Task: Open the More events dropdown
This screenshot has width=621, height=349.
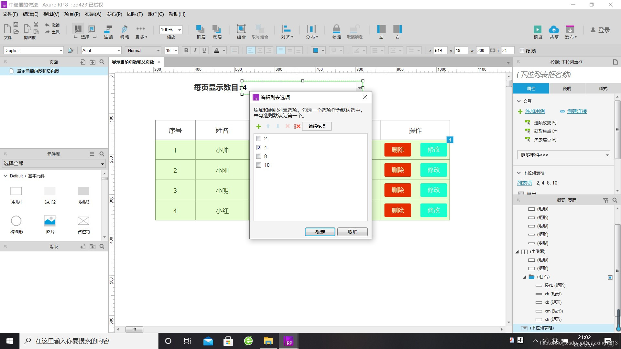Action: 563,155
